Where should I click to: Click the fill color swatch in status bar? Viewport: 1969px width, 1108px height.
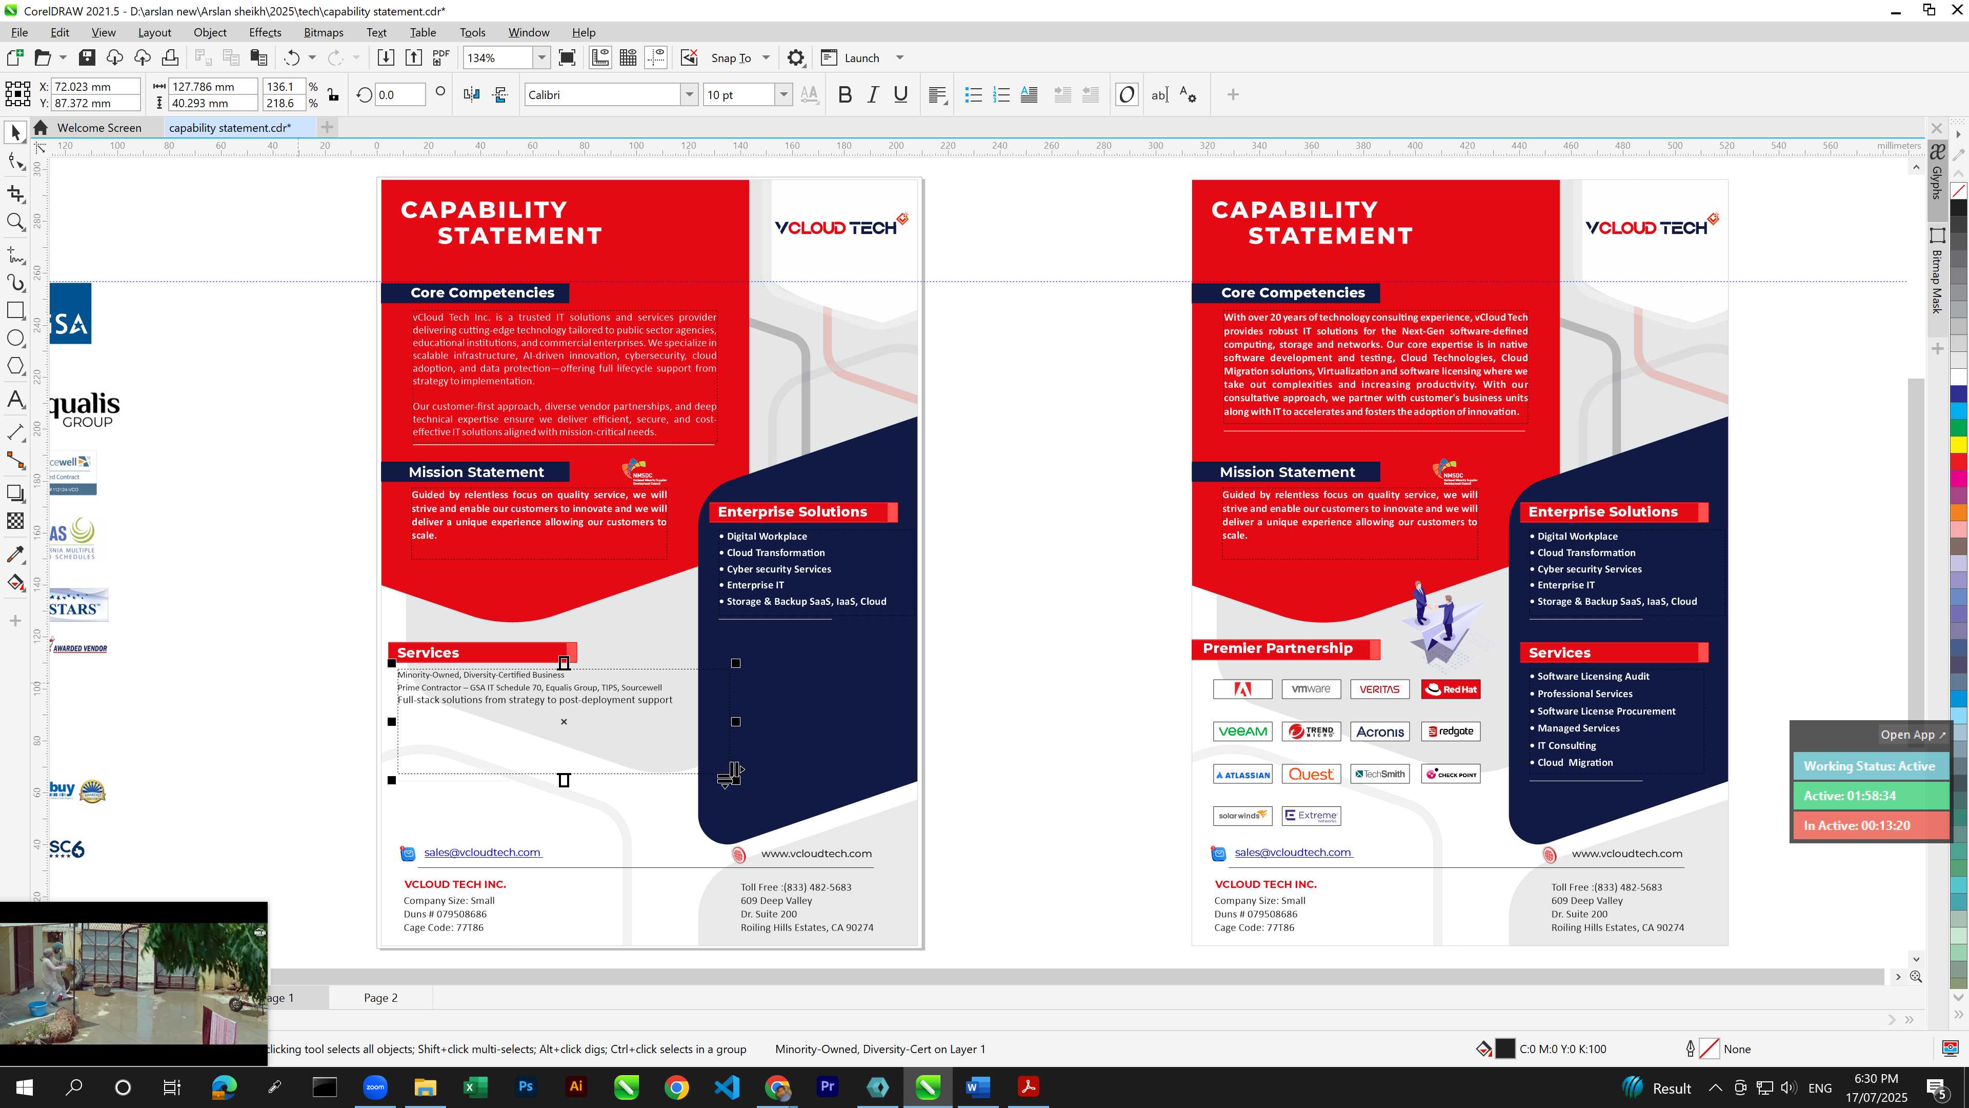coord(1505,1048)
